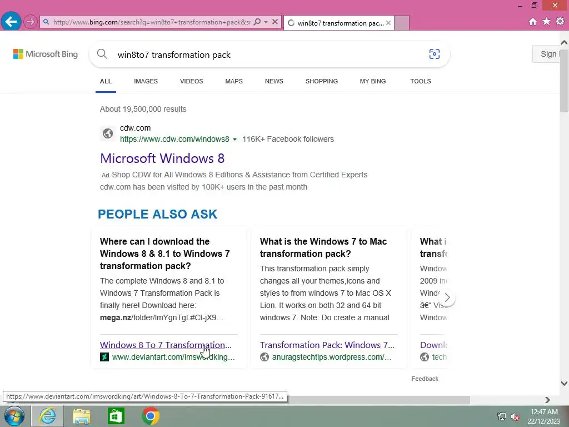Switch to the IMAGES tab

(x=146, y=81)
